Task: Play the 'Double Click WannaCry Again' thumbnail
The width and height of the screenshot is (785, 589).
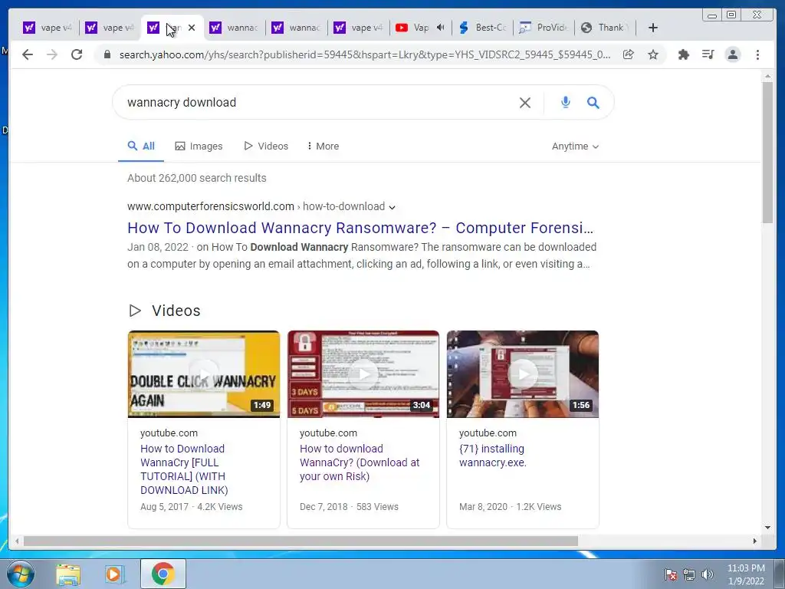Action: (x=204, y=374)
